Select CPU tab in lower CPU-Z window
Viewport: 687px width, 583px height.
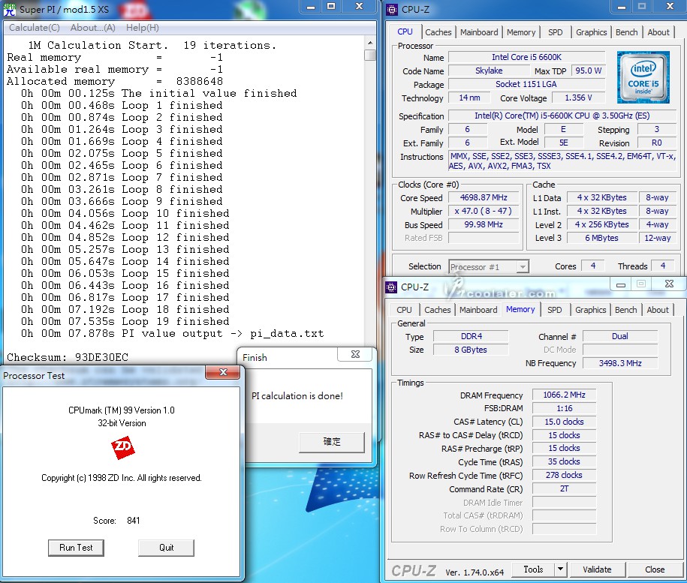click(x=404, y=310)
